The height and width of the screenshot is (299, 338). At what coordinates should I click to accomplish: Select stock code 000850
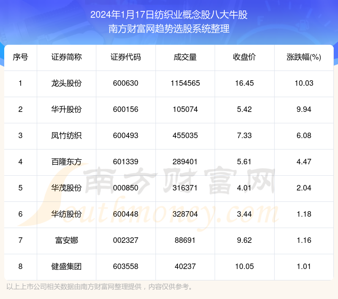[125, 188]
